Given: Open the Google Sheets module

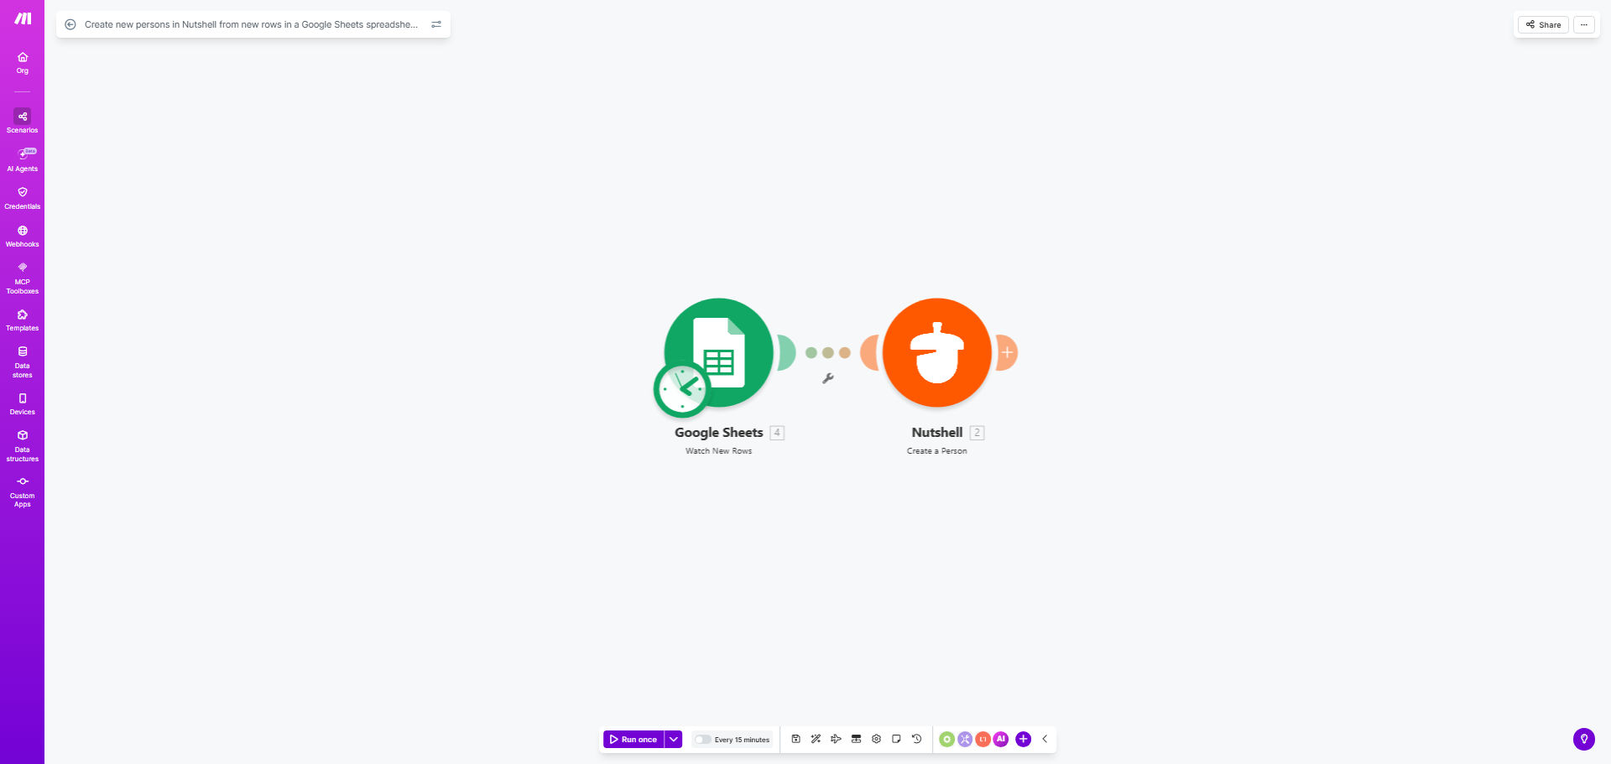Looking at the screenshot, I should pyautogui.click(x=719, y=353).
